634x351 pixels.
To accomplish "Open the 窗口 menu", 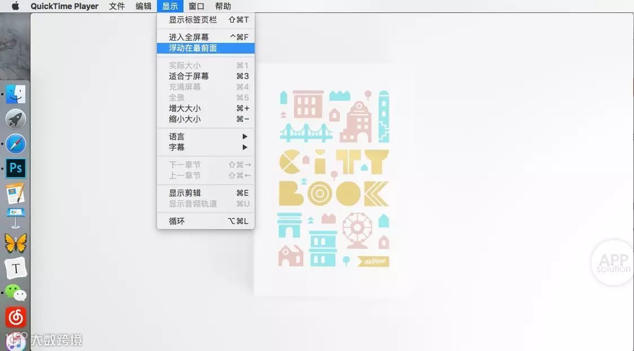I will 196,6.
